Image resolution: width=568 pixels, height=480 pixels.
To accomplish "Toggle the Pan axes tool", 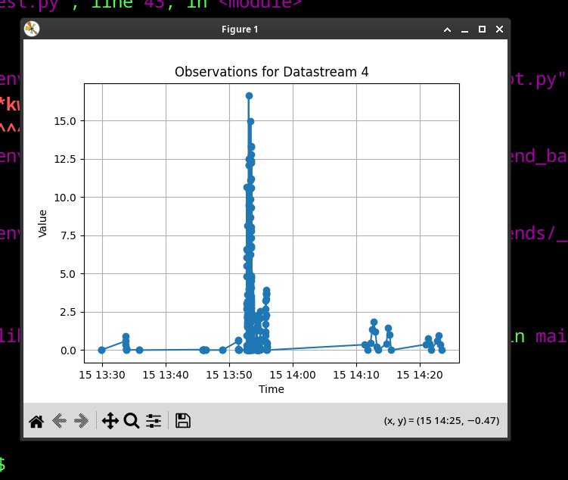I will point(110,421).
